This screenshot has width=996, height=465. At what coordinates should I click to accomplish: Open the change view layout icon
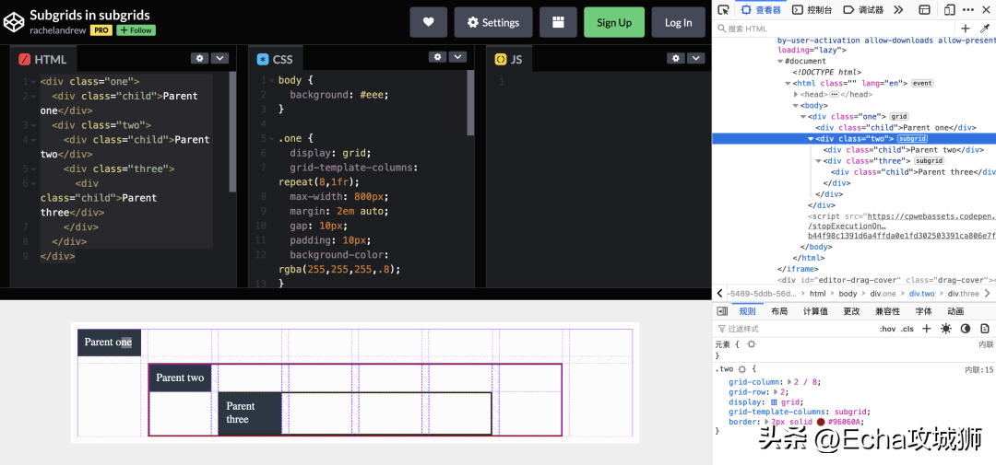tap(557, 22)
